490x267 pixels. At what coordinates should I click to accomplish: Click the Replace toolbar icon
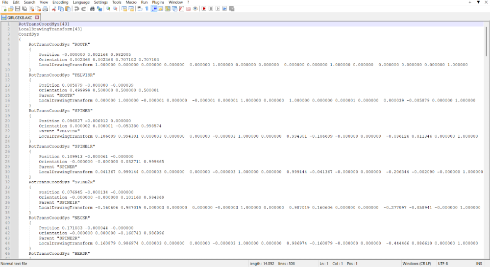coord(99,9)
